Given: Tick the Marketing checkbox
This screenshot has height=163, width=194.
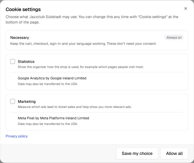Looking at the screenshot, I should 13,101.
